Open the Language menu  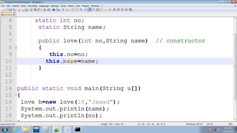point(44,6)
